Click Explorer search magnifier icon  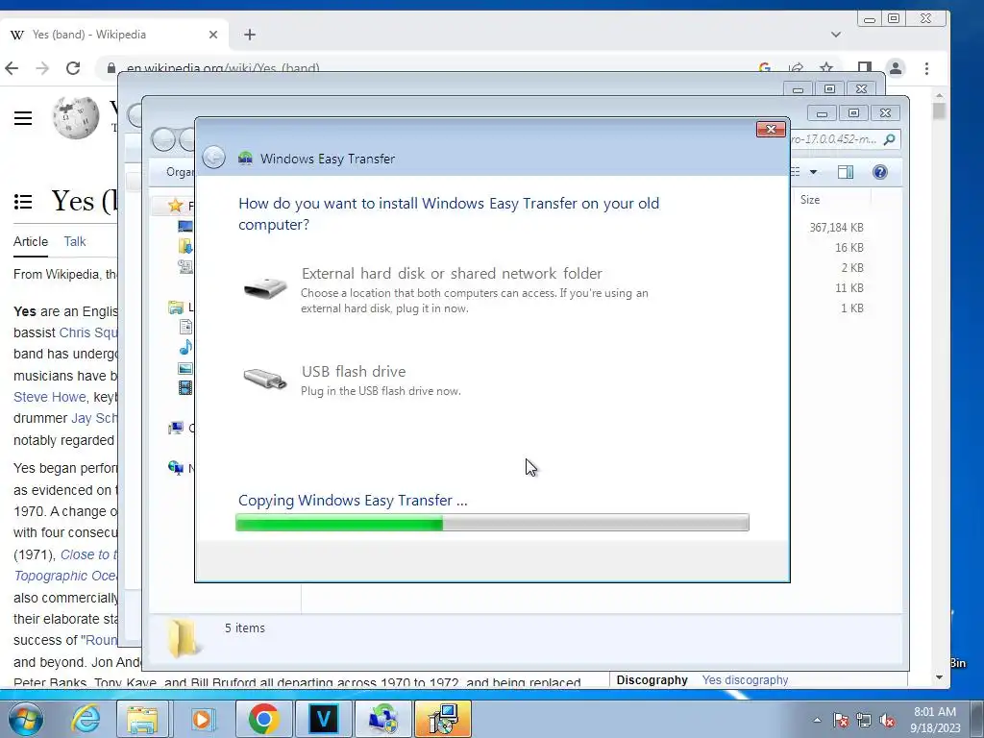point(889,139)
